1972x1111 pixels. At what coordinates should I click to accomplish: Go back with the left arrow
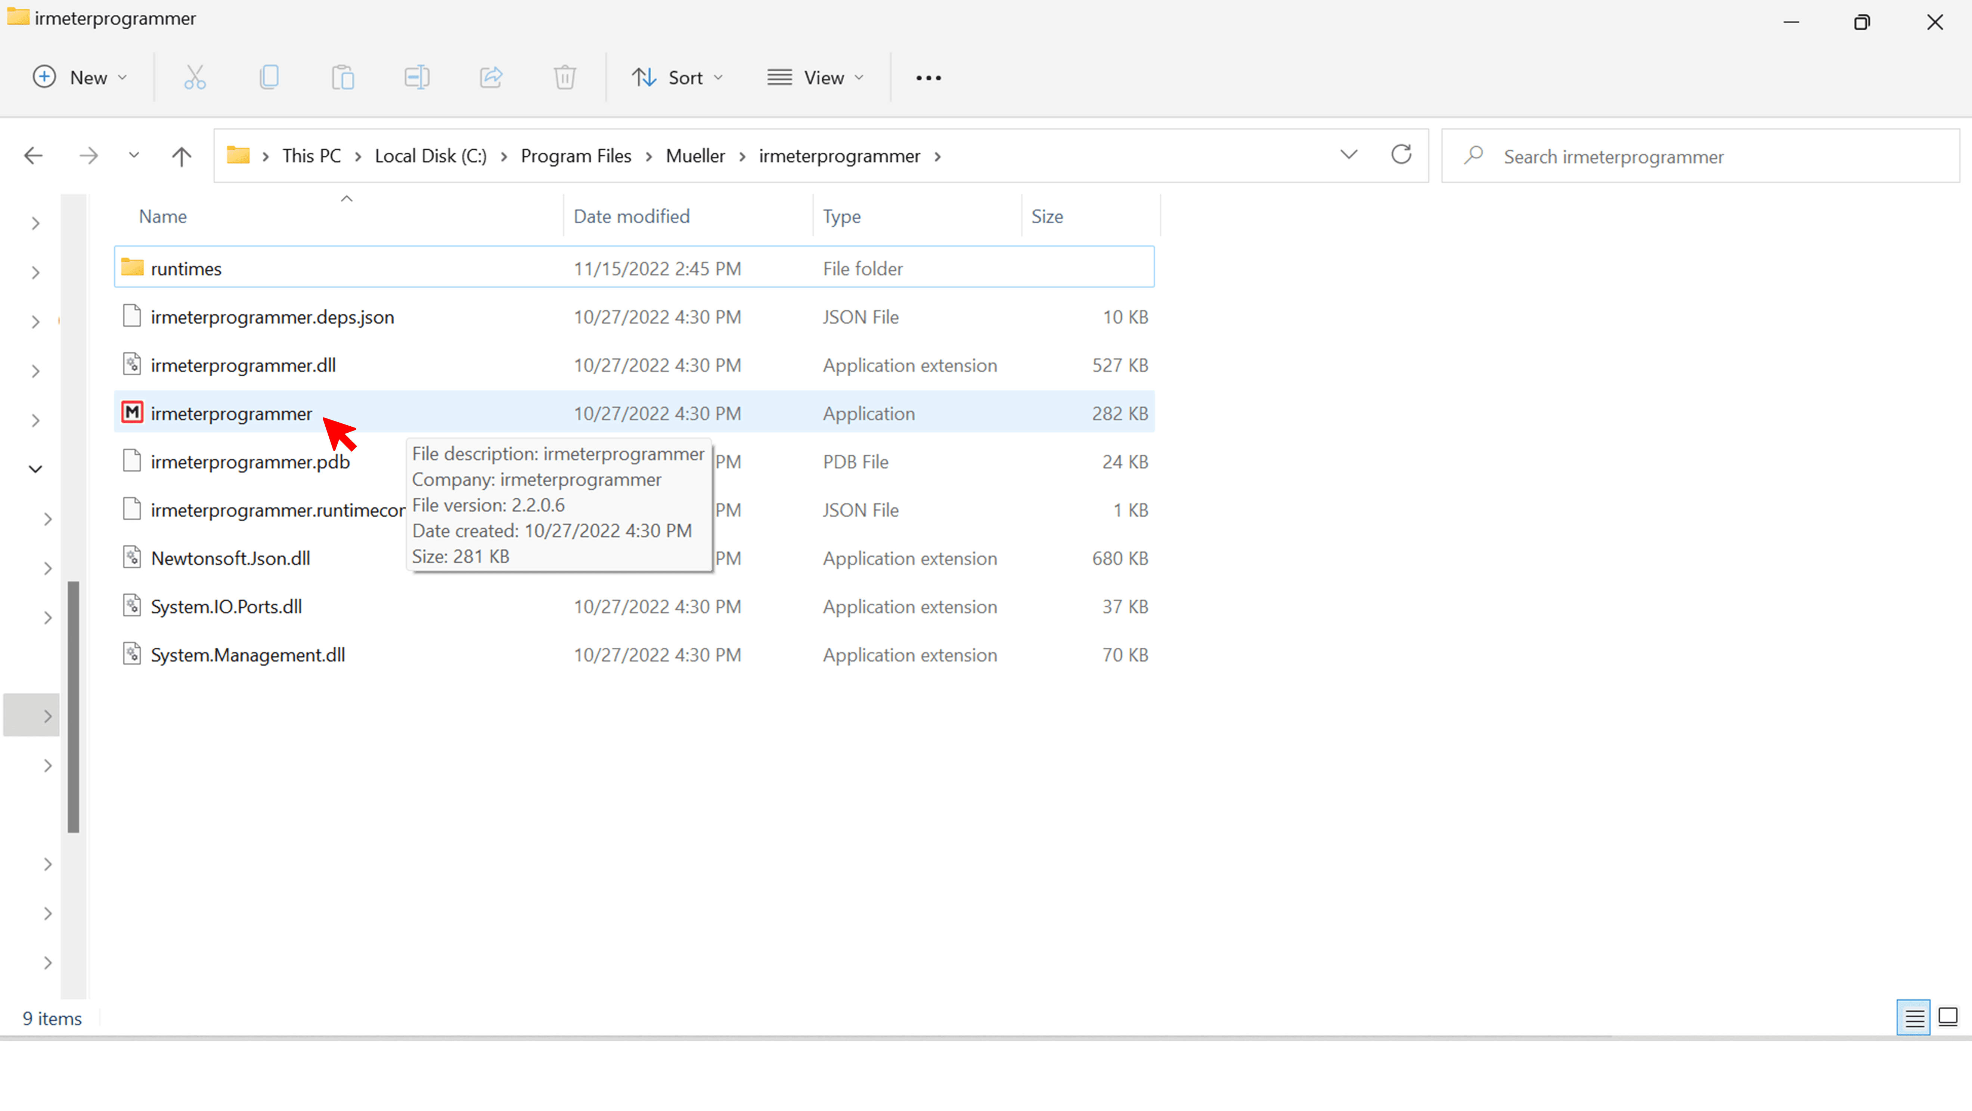click(33, 156)
